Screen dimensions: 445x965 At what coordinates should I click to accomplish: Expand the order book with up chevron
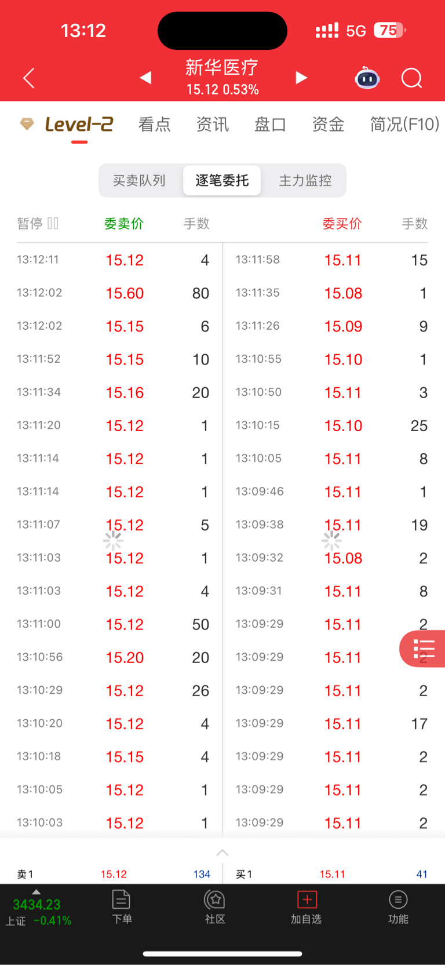click(x=222, y=853)
